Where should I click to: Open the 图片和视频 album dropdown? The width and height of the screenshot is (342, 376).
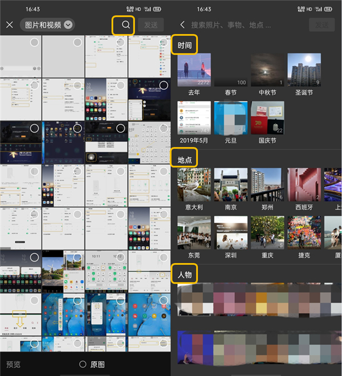point(47,24)
